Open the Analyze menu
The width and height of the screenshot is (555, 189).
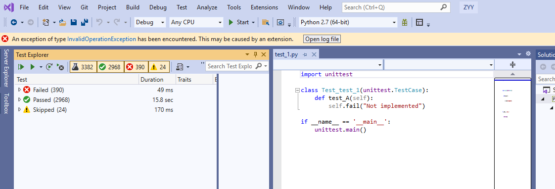(207, 7)
